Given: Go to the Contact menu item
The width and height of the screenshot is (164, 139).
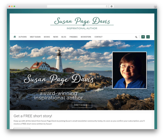Looking at the screenshot, I should click(98, 37).
